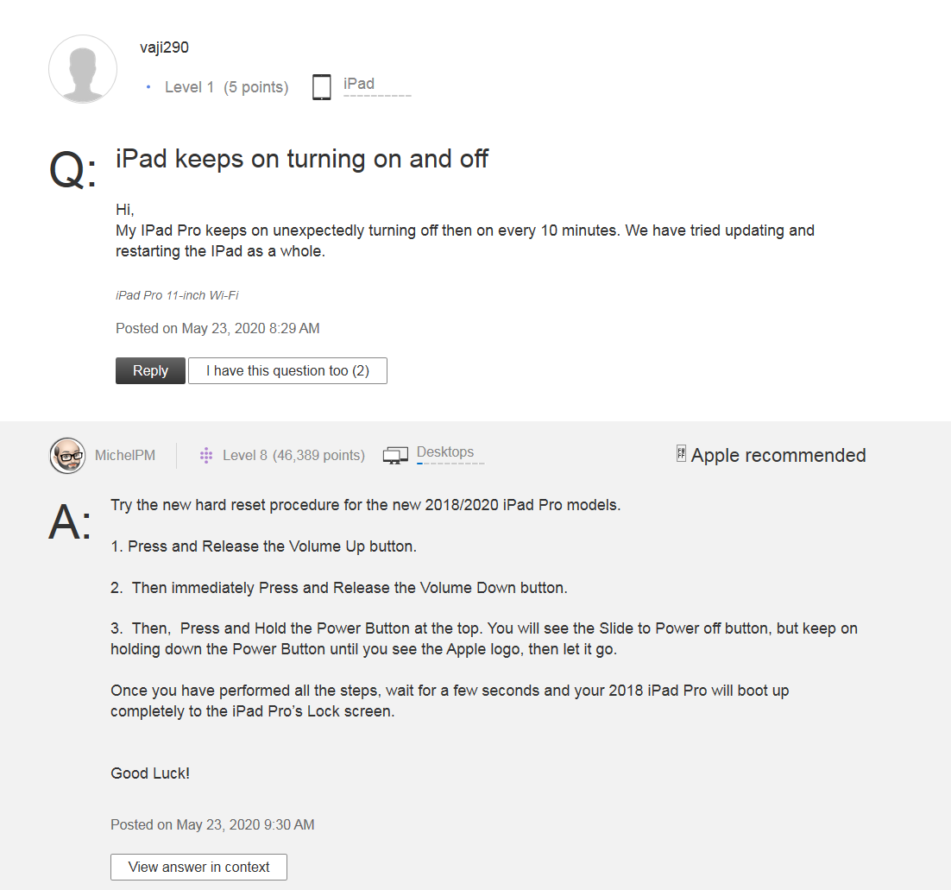Open the vaji290 user profile link

[164, 47]
